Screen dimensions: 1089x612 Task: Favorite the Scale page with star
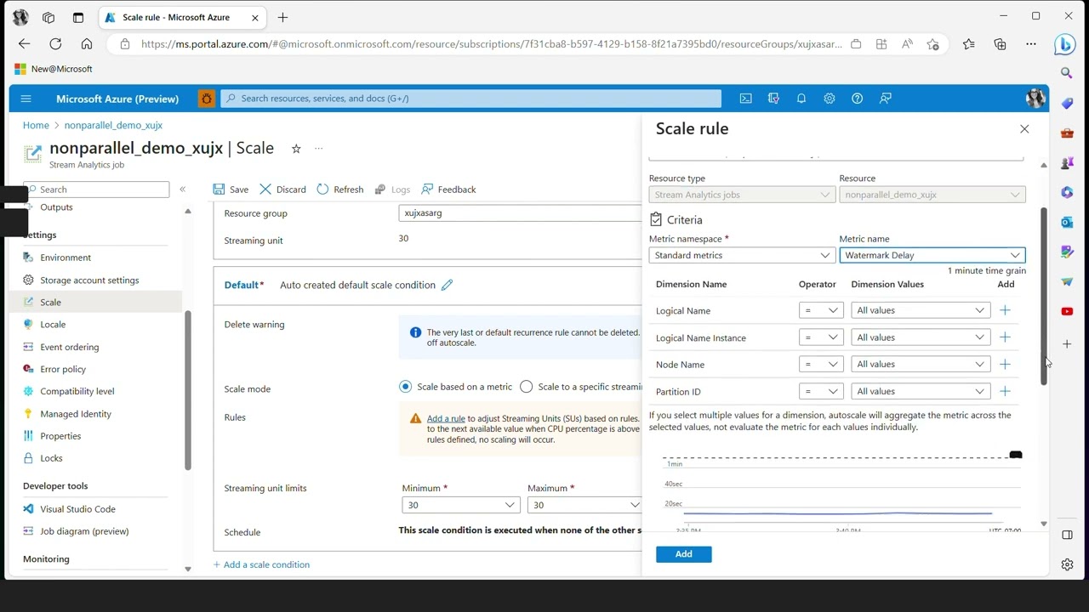pos(296,149)
